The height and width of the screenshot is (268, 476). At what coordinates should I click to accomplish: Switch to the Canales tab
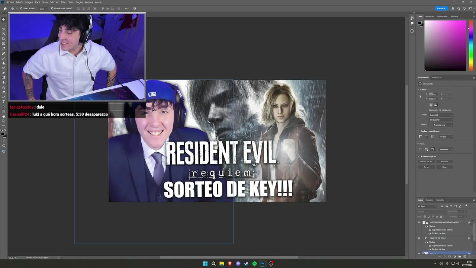430,200
